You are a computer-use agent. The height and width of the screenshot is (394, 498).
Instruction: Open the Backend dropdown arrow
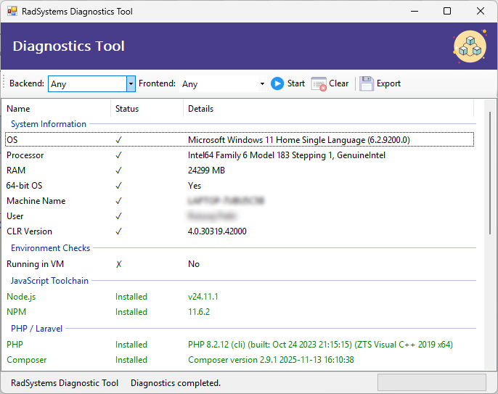click(131, 84)
